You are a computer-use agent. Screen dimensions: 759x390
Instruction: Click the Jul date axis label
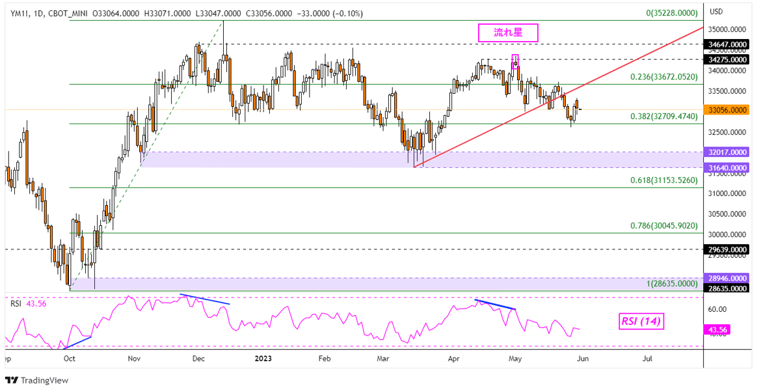pos(647,359)
